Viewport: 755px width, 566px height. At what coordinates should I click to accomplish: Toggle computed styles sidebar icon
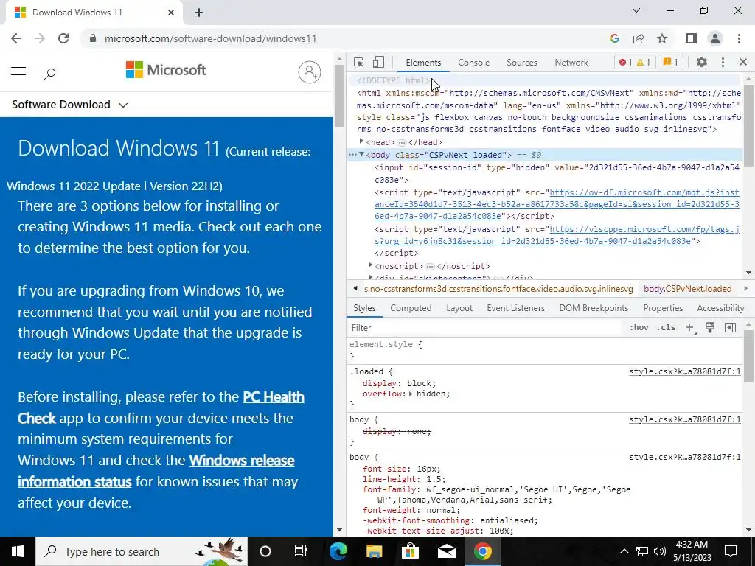(730, 328)
